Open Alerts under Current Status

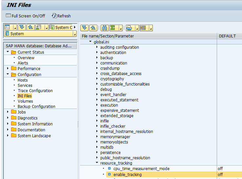point(23,63)
